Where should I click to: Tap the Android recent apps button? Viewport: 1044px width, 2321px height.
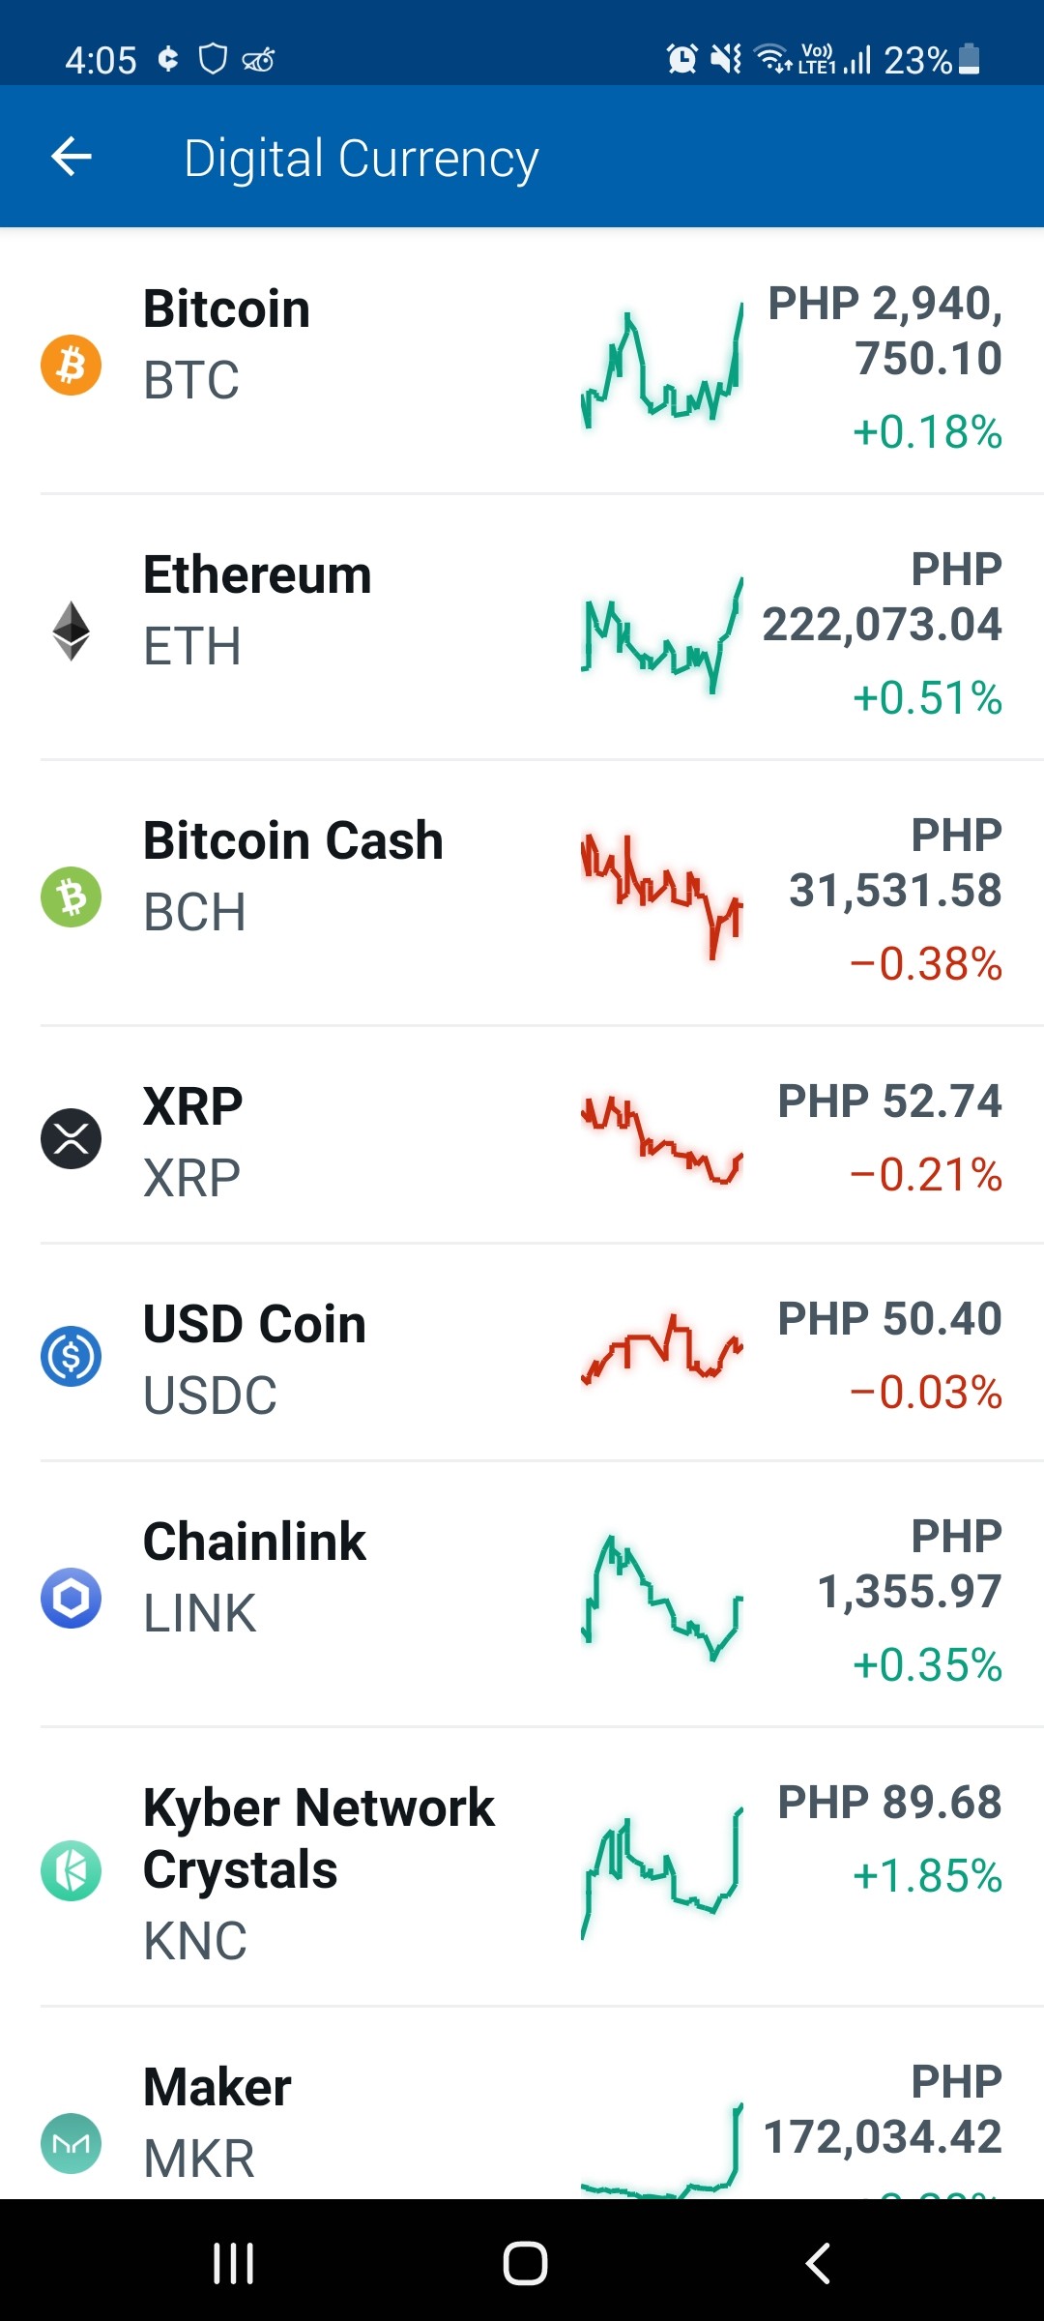(x=233, y=2263)
